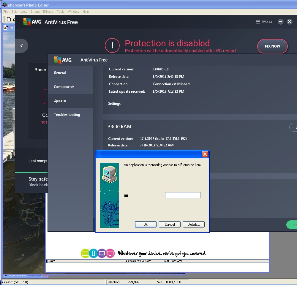Click the AVG logo in the settings header
The width and height of the screenshot is (297, 297).
click(63, 60)
